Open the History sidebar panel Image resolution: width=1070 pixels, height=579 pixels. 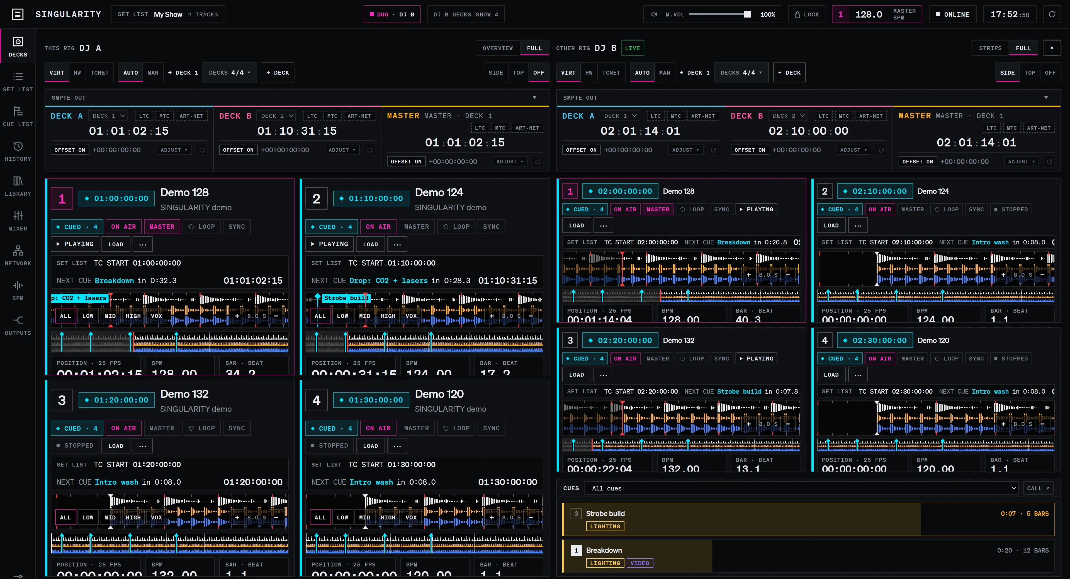click(18, 151)
